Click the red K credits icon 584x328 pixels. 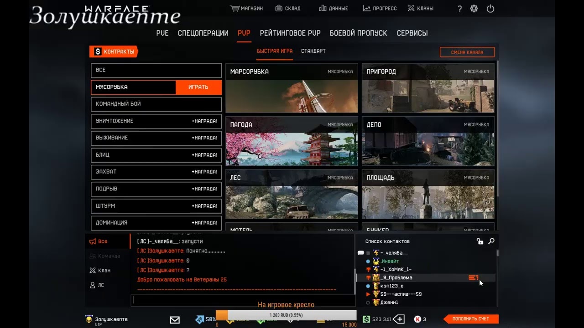pyautogui.click(x=417, y=319)
